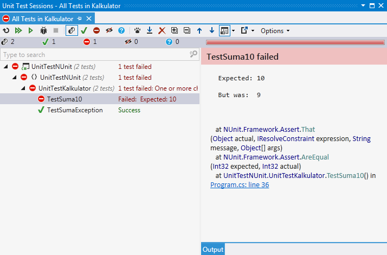387x255 pixels.
Task: Click the Type to search field
Action: [95, 55]
